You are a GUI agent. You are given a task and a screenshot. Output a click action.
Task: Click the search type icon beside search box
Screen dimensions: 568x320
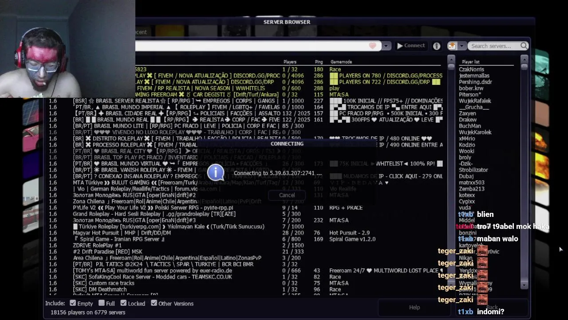point(452,46)
